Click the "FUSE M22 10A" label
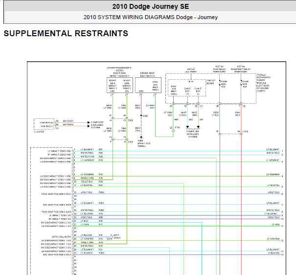 (224, 84)
